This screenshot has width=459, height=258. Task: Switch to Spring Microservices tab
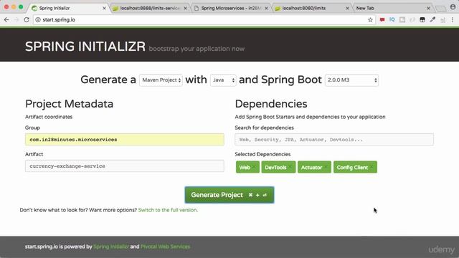click(x=231, y=8)
